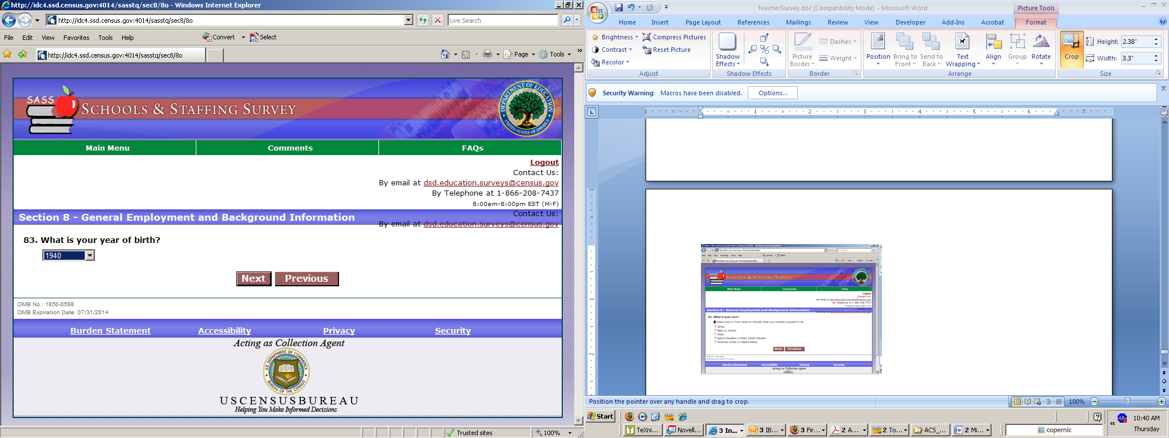Click the Logout link
Image resolution: width=1169 pixels, height=438 pixels.
(x=545, y=163)
